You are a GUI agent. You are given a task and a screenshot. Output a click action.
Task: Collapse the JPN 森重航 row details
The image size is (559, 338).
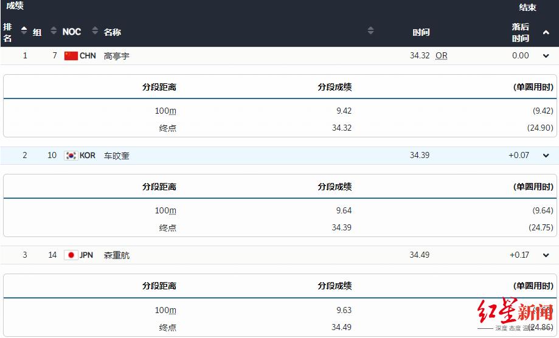546,255
